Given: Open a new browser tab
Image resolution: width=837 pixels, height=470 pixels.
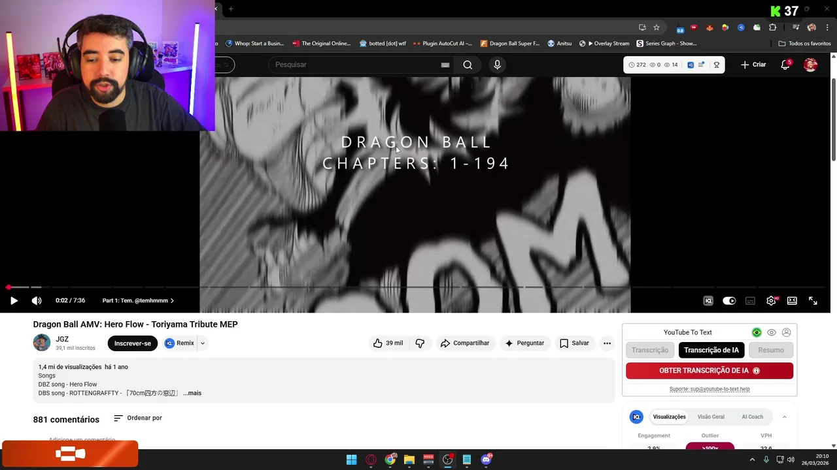Looking at the screenshot, I should click(x=231, y=8).
